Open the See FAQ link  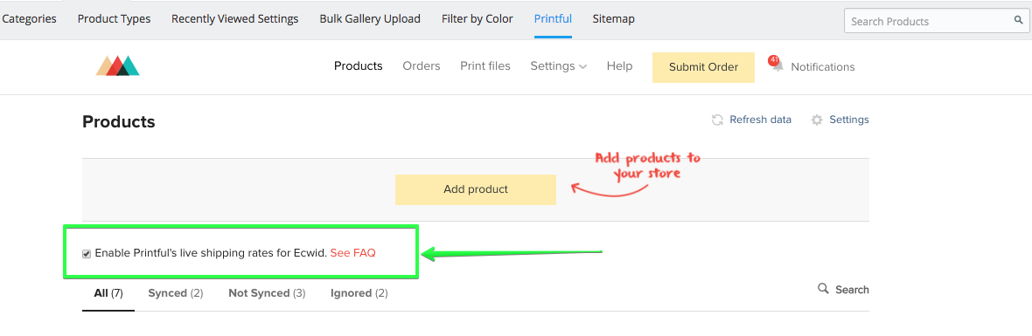click(352, 253)
